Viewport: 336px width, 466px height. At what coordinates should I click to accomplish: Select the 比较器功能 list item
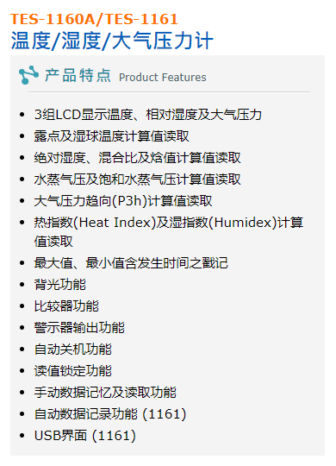pyautogui.click(x=66, y=306)
